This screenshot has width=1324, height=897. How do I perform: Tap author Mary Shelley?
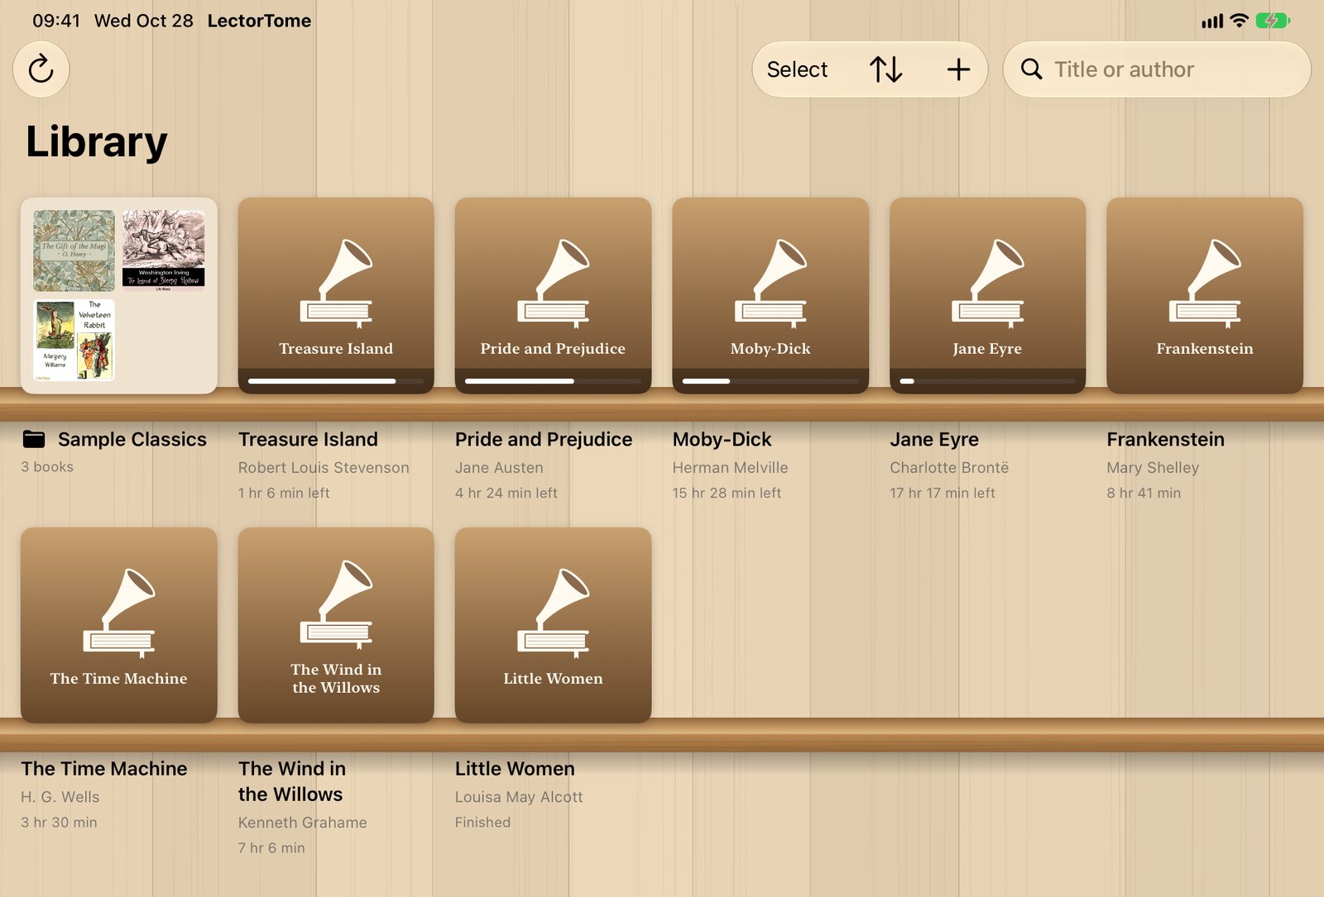click(x=1153, y=468)
